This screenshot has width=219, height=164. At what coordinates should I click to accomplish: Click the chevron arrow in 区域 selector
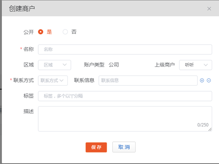click(65, 65)
